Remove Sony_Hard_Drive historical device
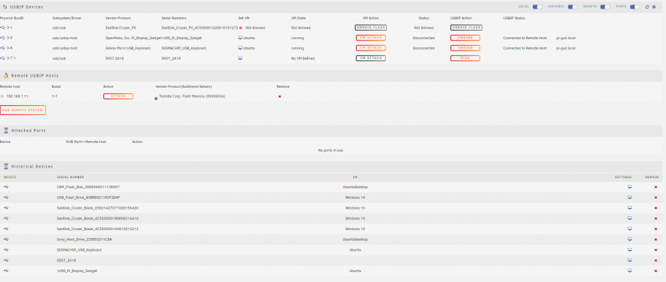 (655, 239)
